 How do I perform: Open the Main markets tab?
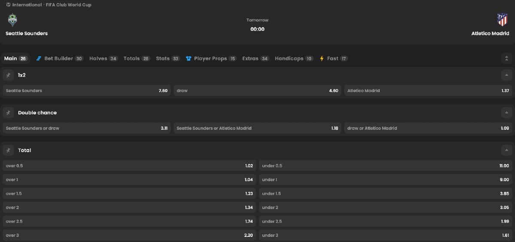[16, 59]
